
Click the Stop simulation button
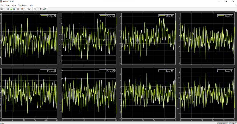pyautogui.click(x=18, y=9)
